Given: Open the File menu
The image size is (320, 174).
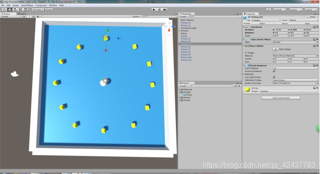Looking at the screenshot, I should point(3,5).
